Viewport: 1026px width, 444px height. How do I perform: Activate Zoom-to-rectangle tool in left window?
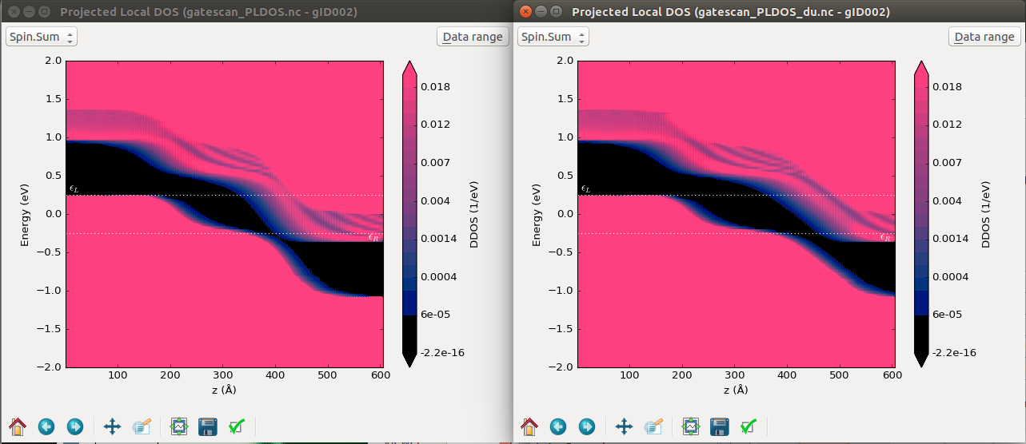point(142,426)
